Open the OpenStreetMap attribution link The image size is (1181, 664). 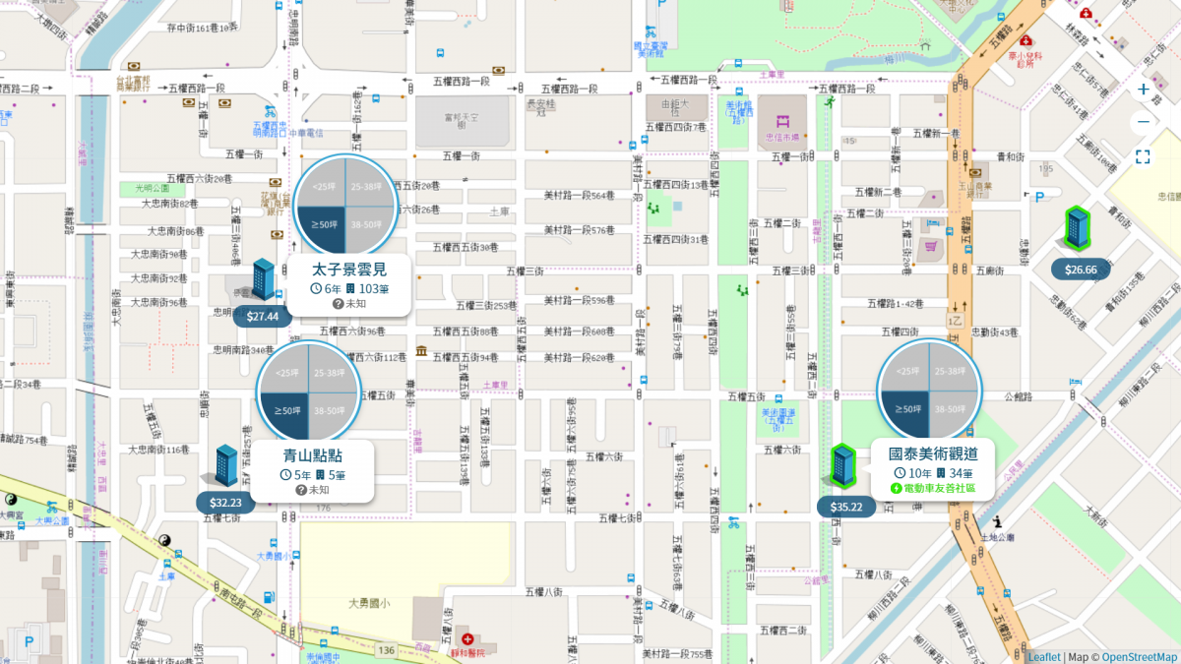click(x=1139, y=657)
